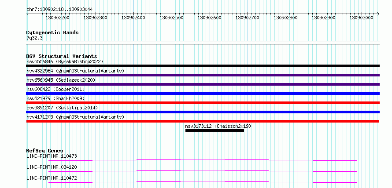The image size is (392, 188).
Task: Click the purple bar of nsv6560945
Action: click(203, 84)
